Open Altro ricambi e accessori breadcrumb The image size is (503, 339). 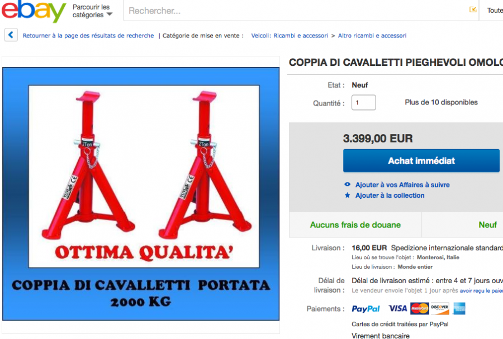[372, 36]
